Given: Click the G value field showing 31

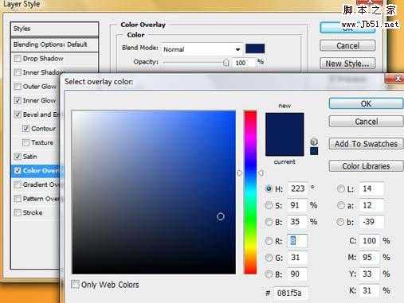Looking at the screenshot, I should coord(298,258).
